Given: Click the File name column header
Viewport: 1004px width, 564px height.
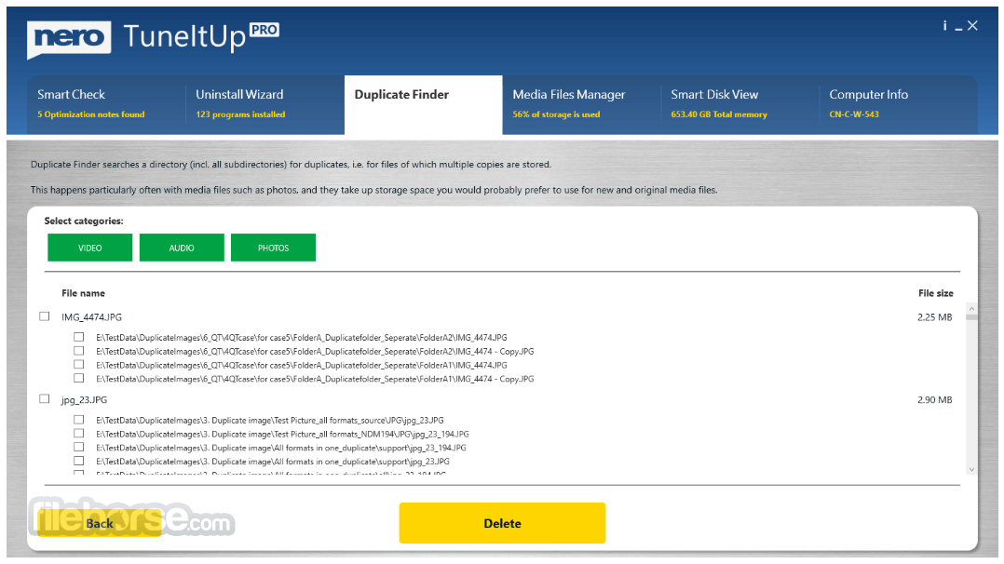Looking at the screenshot, I should pyautogui.click(x=83, y=293).
